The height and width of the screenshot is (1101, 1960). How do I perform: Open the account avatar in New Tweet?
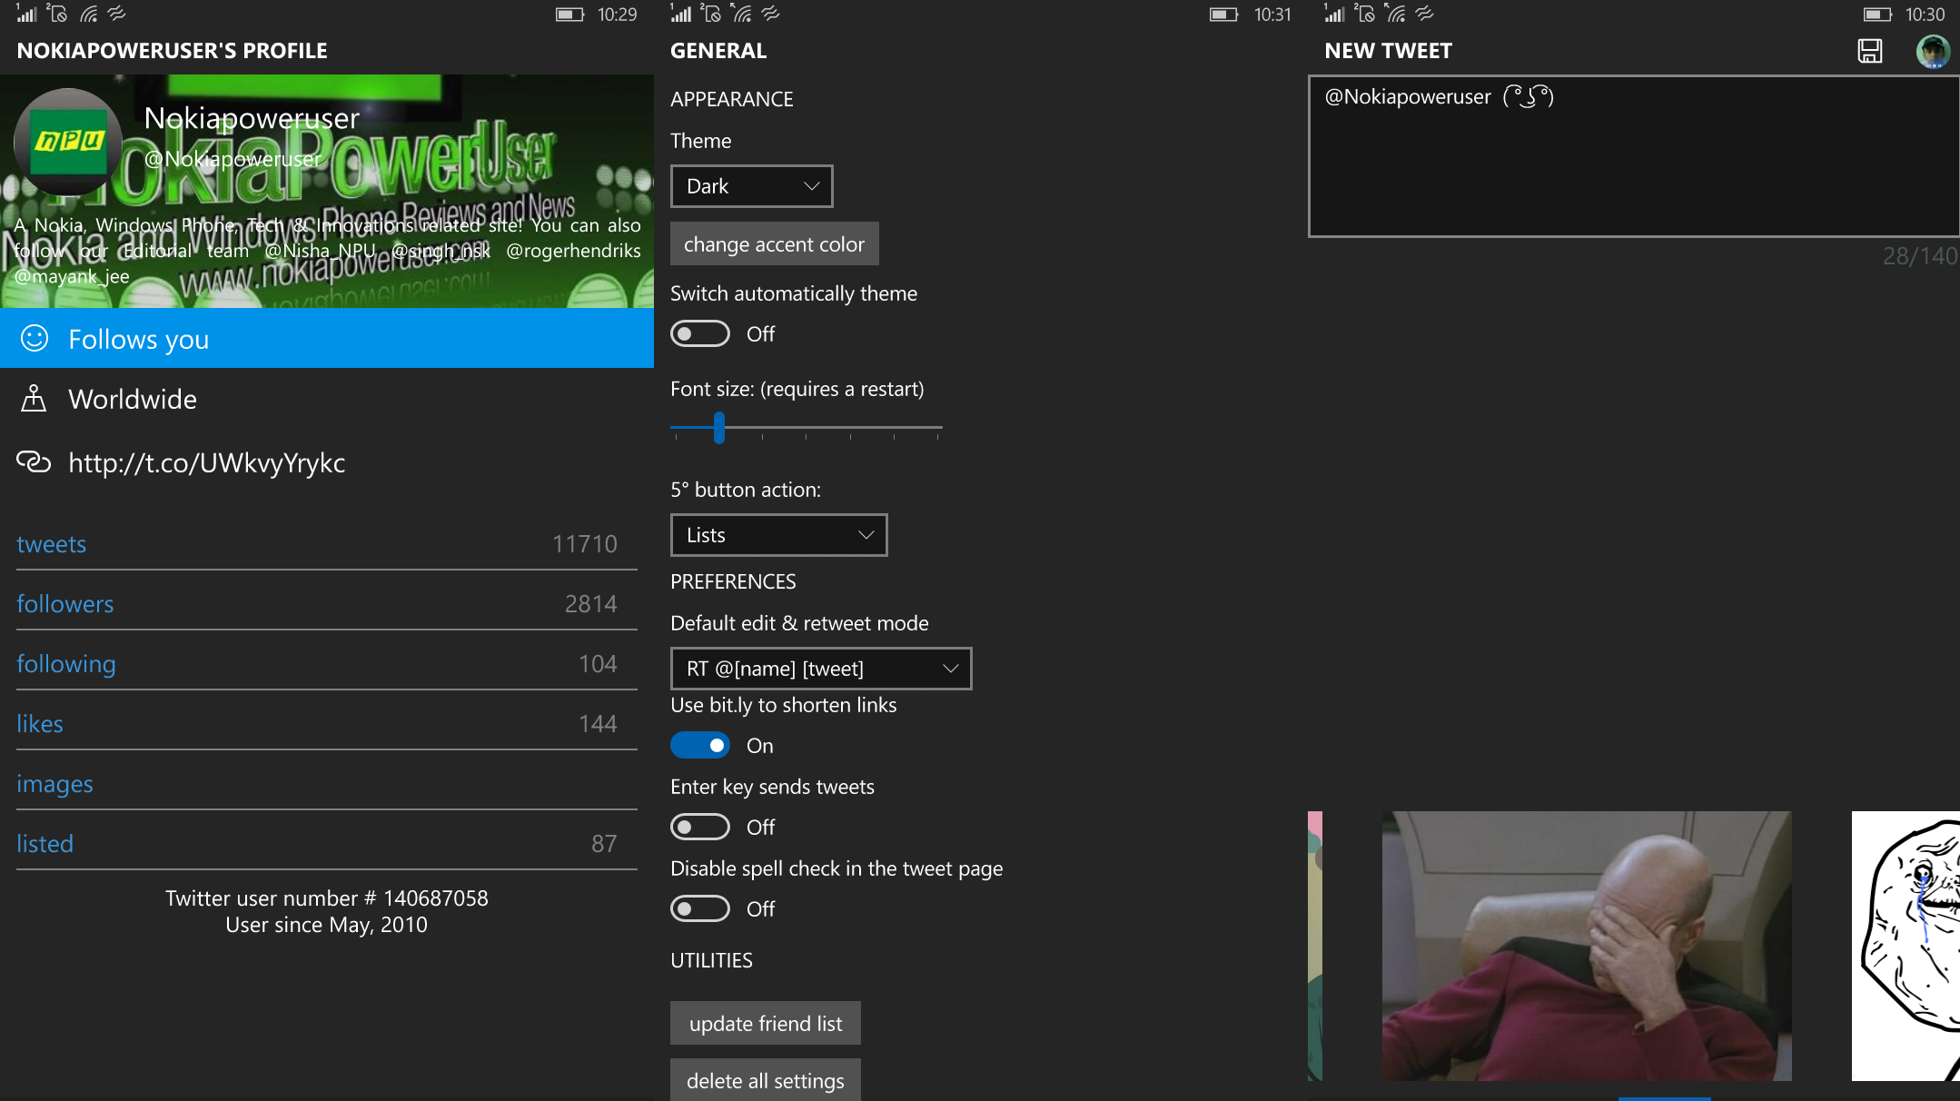tap(1933, 51)
